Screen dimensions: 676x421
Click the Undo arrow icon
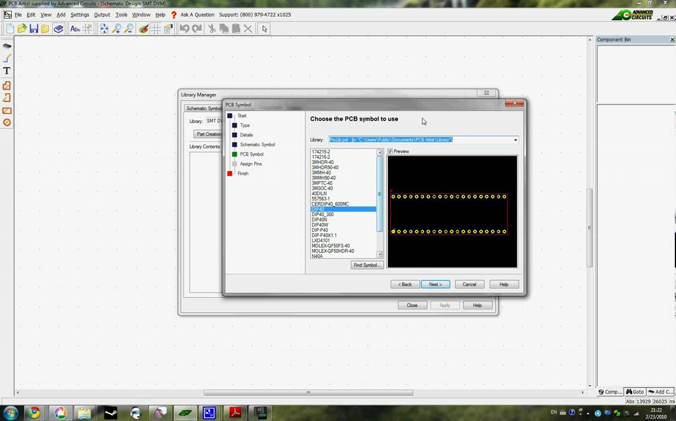[x=185, y=29]
